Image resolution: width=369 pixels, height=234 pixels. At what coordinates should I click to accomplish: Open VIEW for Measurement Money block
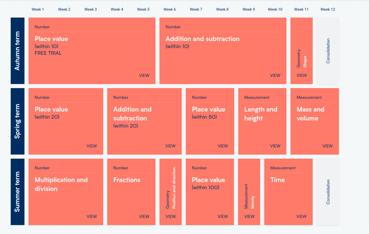click(x=249, y=217)
